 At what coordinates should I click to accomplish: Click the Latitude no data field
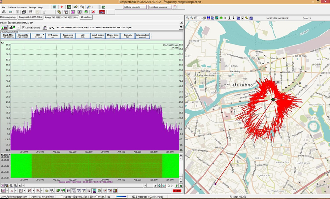pyautogui.click(x=135, y=7)
